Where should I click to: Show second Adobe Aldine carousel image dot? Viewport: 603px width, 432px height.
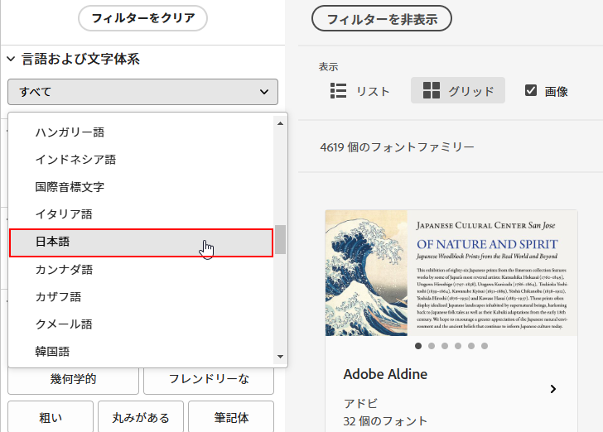tap(432, 346)
